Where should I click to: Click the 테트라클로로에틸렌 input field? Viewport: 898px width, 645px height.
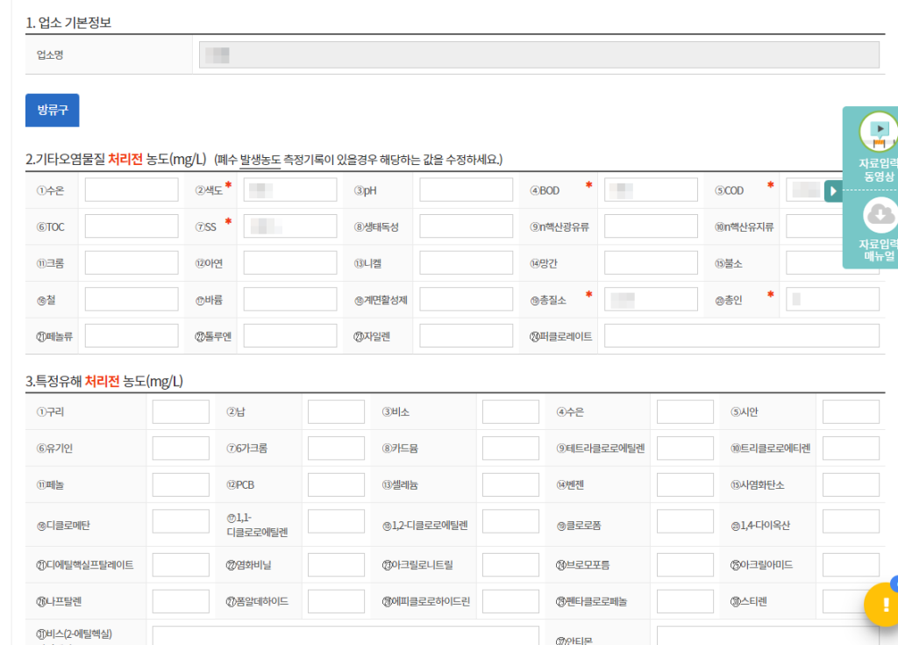click(x=686, y=448)
